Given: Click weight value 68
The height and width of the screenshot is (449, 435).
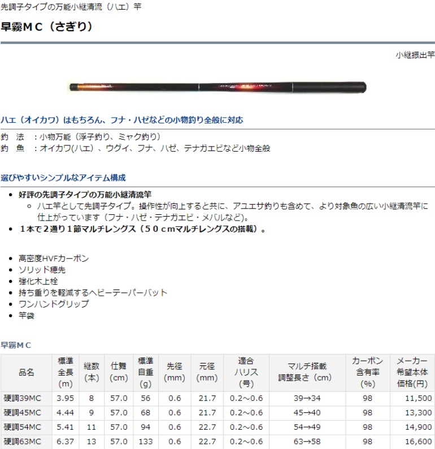Looking at the screenshot, I should coord(146,413).
